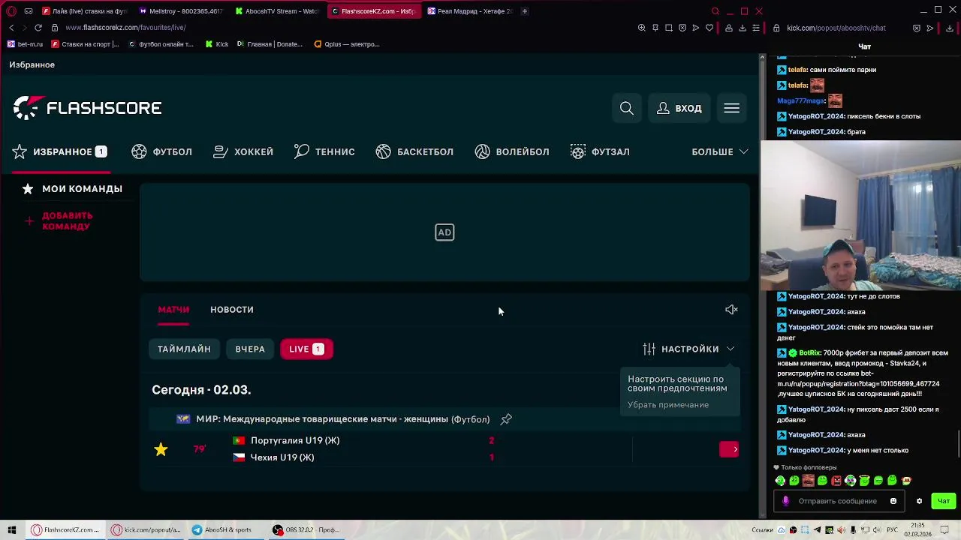Switch to the Реал Мадрид - Хетафе tab
The height and width of the screenshot is (540, 961).
click(470, 11)
